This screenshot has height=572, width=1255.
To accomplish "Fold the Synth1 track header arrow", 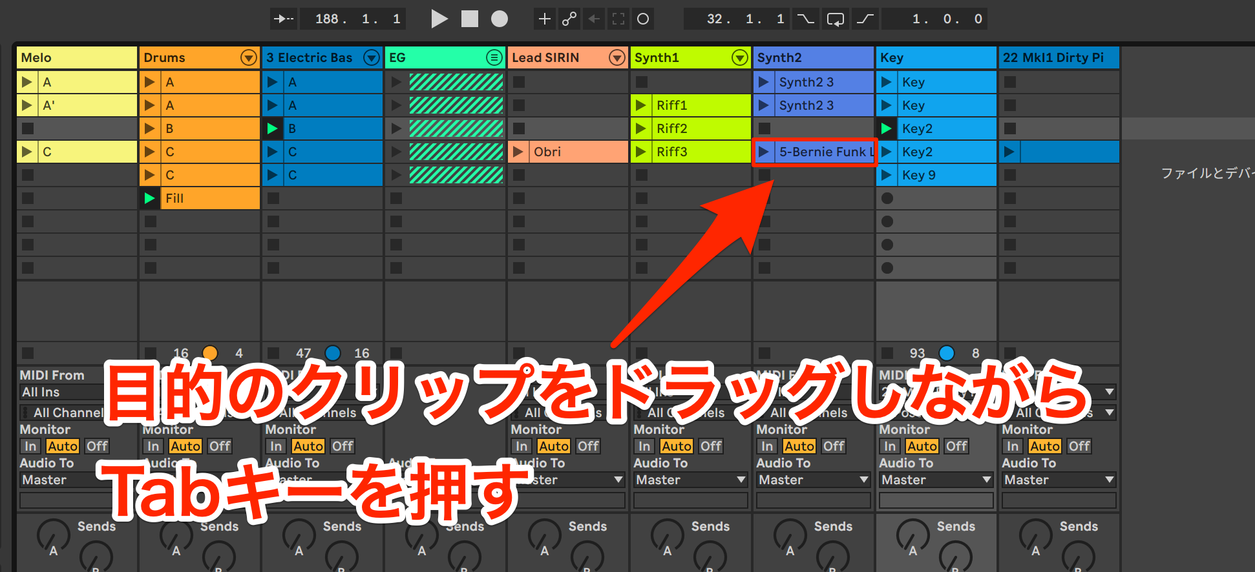I will [x=740, y=57].
